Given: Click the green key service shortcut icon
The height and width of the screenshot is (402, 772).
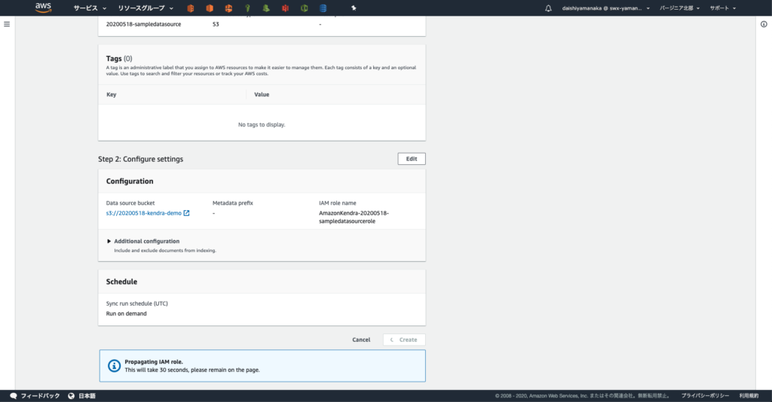Looking at the screenshot, I should tap(247, 8).
